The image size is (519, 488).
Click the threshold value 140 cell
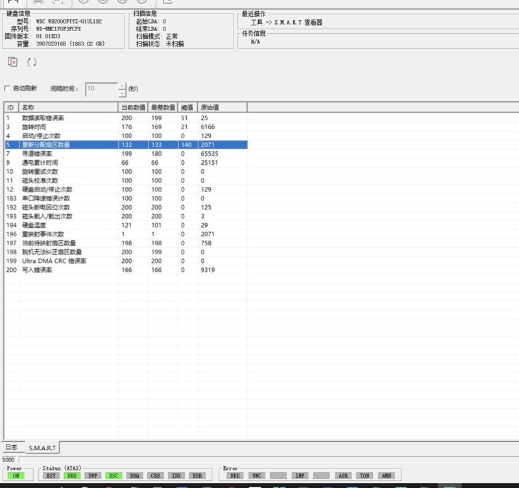(187, 145)
